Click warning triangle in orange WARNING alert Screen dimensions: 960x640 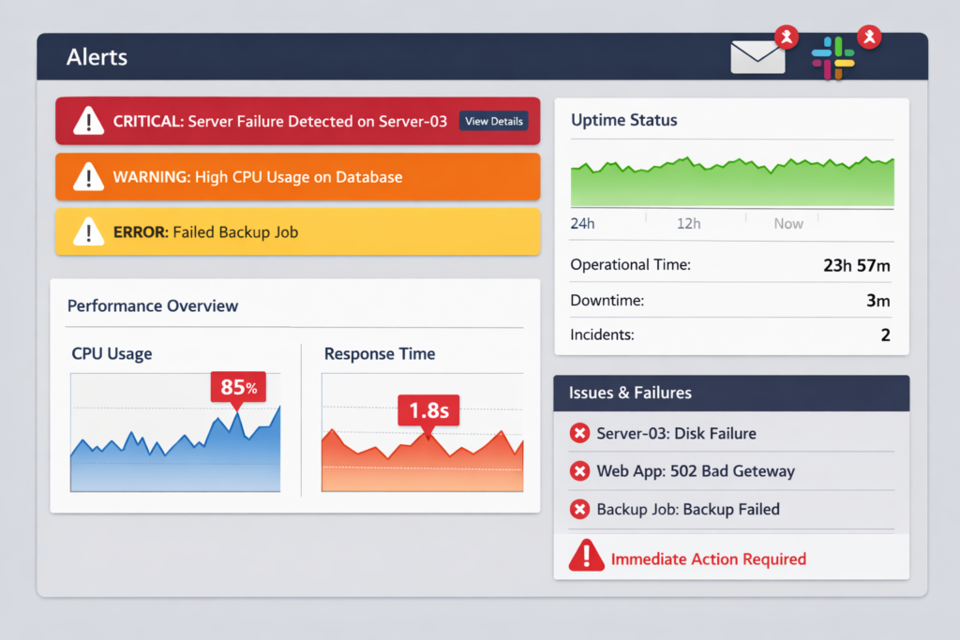[x=88, y=176]
